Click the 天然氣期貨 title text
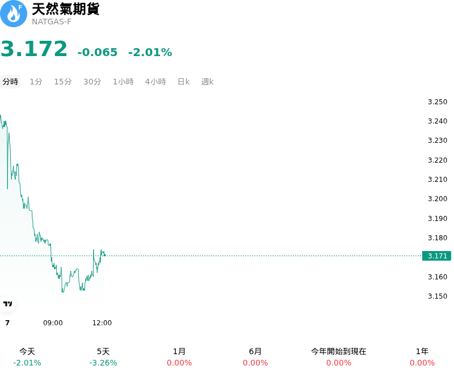The height and width of the screenshot is (374, 454). point(66,9)
